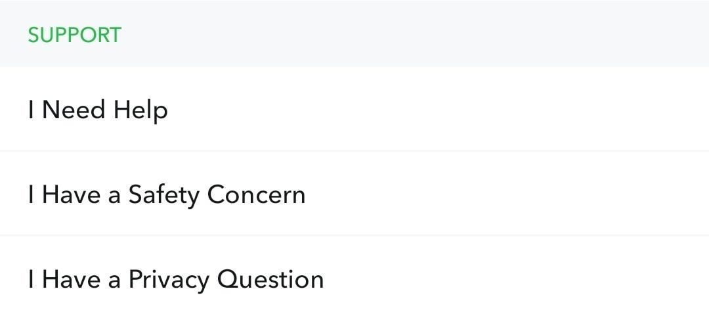Tap the word SUPPORT in the gray header
Screen dimensions: 709x314
point(74,35)
